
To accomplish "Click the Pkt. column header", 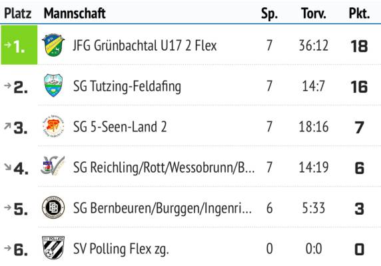I will 360,13.
